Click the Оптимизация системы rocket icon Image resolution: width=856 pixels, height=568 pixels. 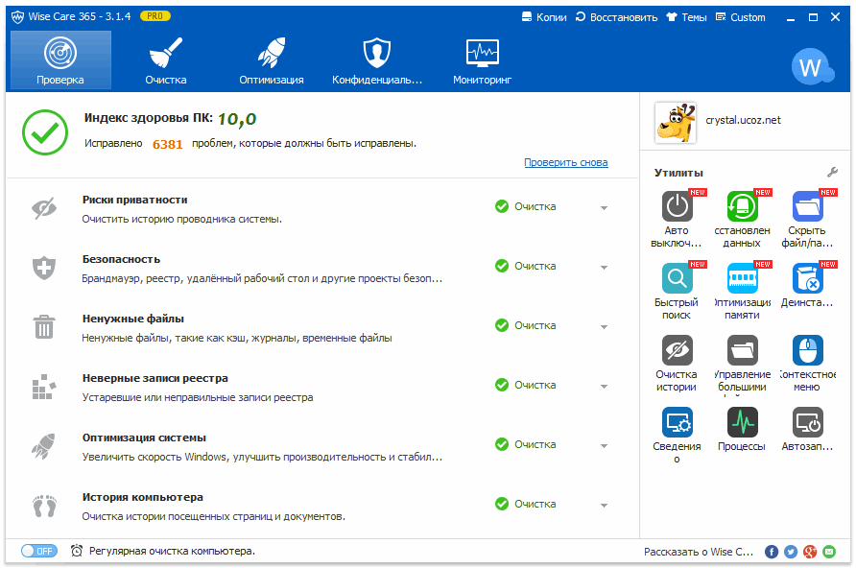[x=44, y=446]
